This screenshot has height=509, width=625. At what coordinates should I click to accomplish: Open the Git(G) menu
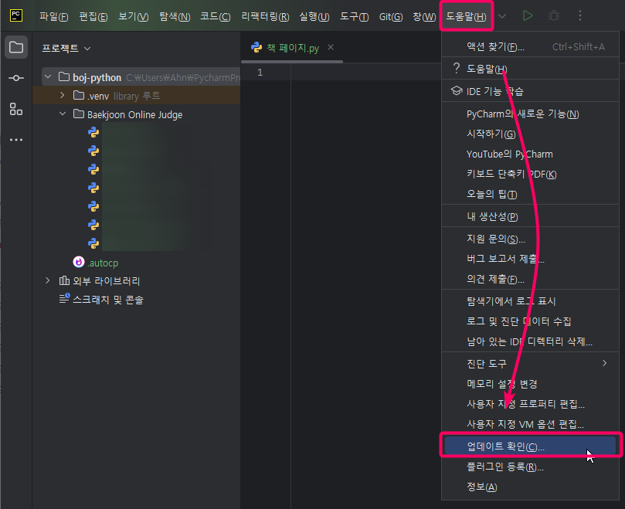click(391, 17)
